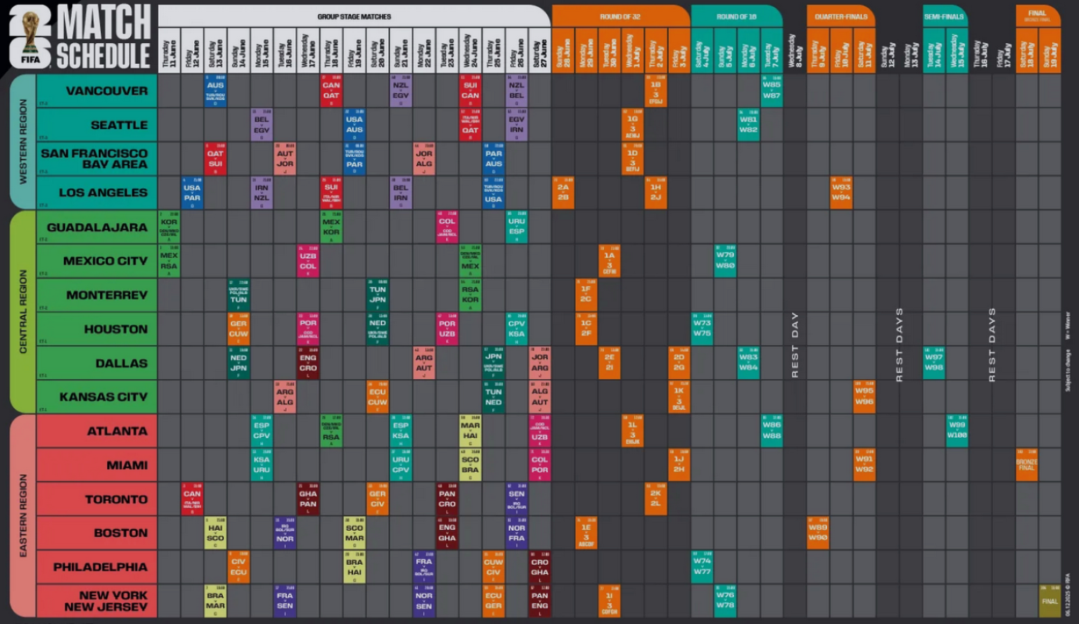Click the Central Region side label
Image resolution: width=1079 pixels, height=624 pixels.
(x=23, y=312)
